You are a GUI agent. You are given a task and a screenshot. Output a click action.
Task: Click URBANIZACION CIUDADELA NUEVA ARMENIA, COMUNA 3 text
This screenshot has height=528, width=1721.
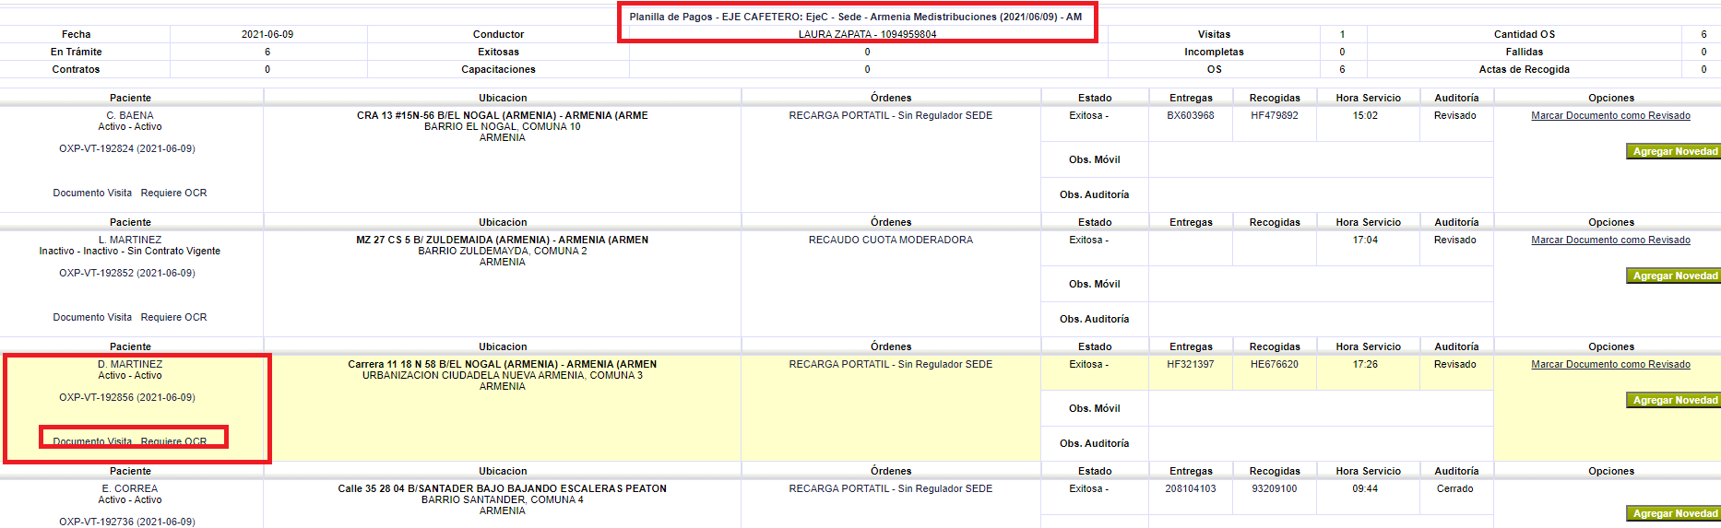tap(503, 376)
